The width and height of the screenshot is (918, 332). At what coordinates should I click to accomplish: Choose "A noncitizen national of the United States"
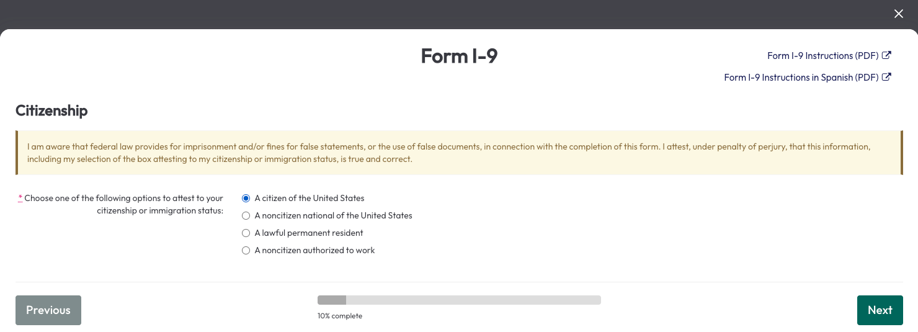click(246, 216)
